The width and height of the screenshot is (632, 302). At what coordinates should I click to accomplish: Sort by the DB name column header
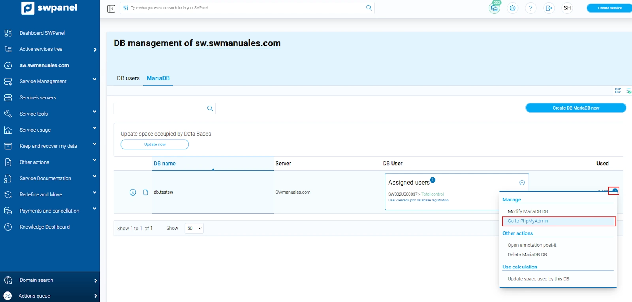pos(165,164)
